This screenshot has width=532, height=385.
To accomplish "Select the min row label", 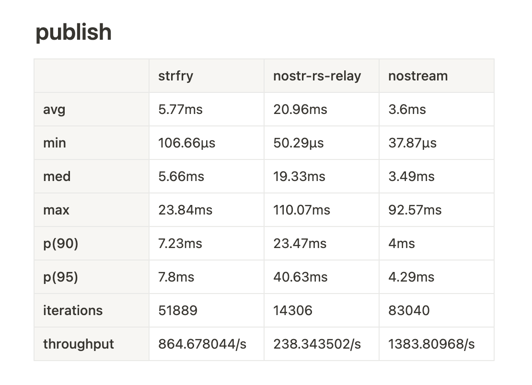I will (55, 143).
